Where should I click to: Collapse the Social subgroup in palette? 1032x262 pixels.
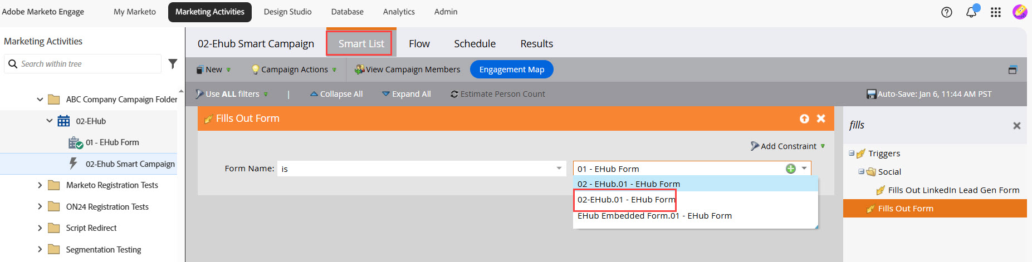(861, 172)
